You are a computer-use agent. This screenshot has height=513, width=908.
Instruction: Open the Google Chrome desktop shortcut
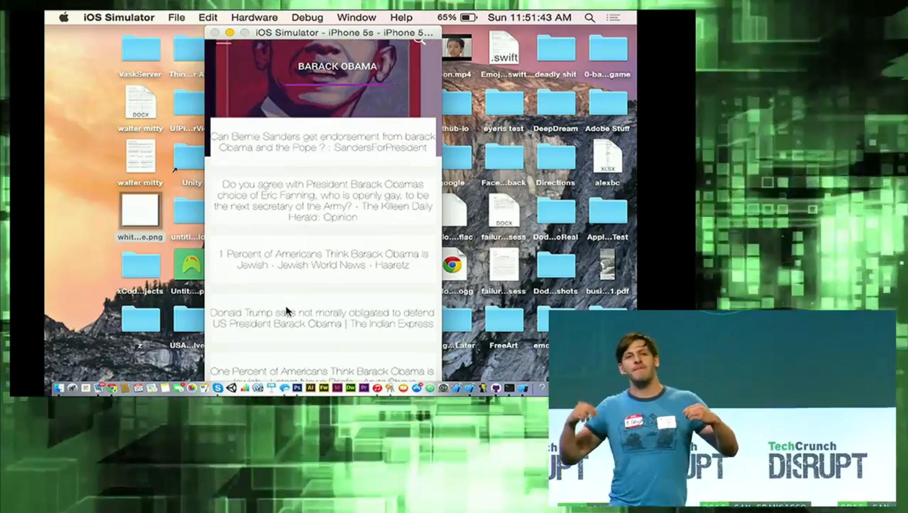click(x=452, y=266)
